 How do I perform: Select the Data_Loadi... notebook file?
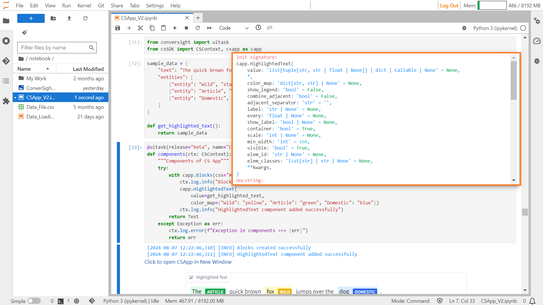coord(61,116)
